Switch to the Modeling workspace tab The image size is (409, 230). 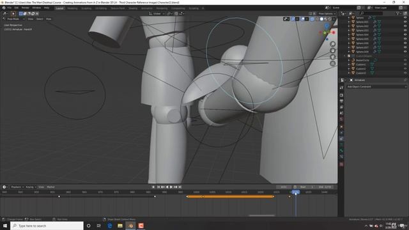(72, 8)
